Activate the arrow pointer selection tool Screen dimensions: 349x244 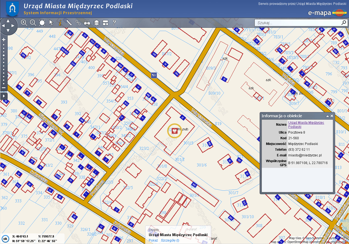51,23
